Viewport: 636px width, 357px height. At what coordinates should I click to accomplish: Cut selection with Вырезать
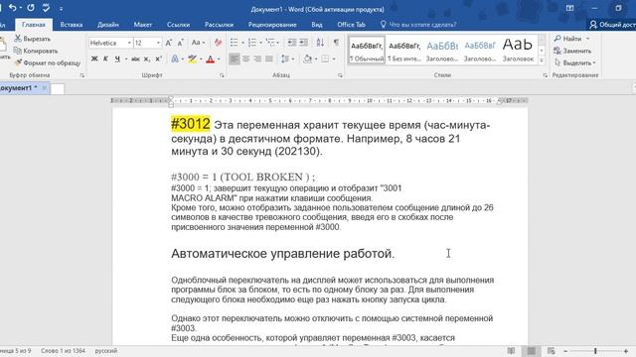pos(33,39)
